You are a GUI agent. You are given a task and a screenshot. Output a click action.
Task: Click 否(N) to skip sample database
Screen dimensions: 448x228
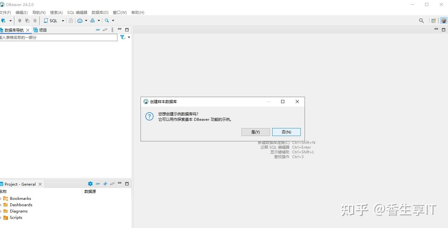coord(286,132)
